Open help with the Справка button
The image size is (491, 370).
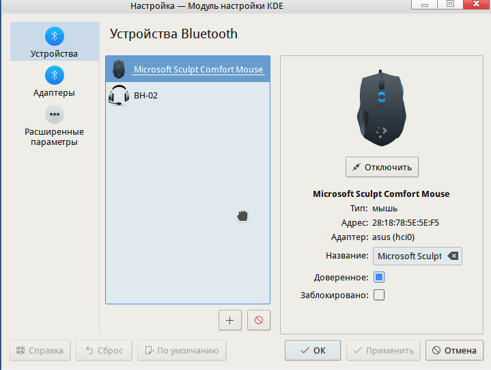click(x=40, y=350)
